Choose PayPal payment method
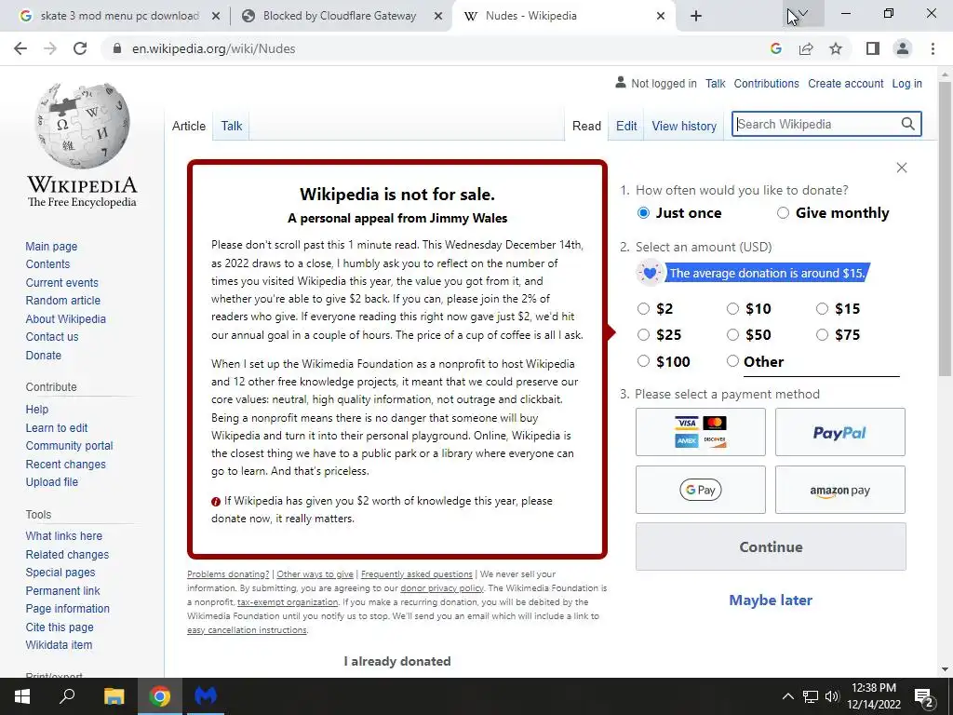Screen dimensions: 953x715 [x=840, y=432]
